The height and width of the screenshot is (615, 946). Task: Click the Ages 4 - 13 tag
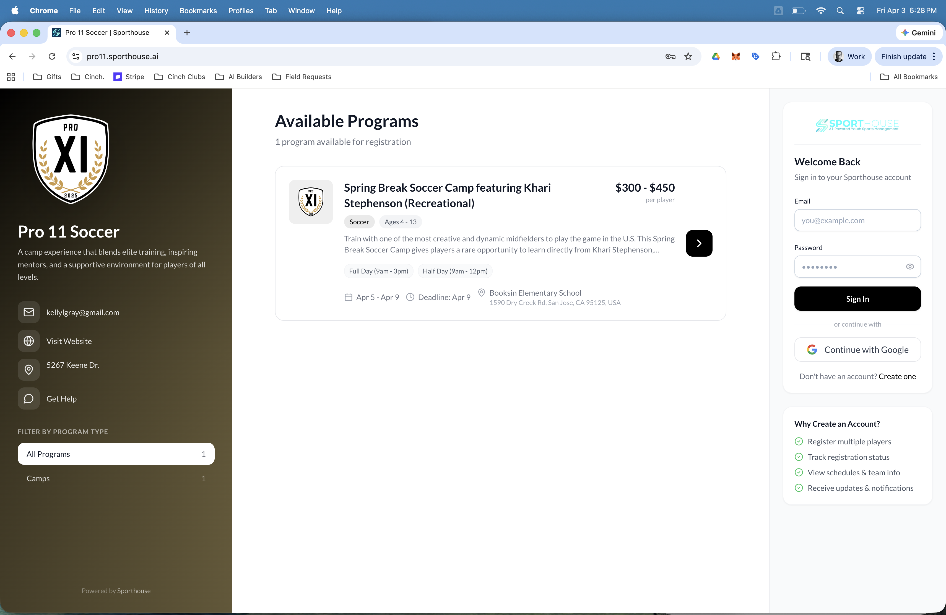(401, 222)
